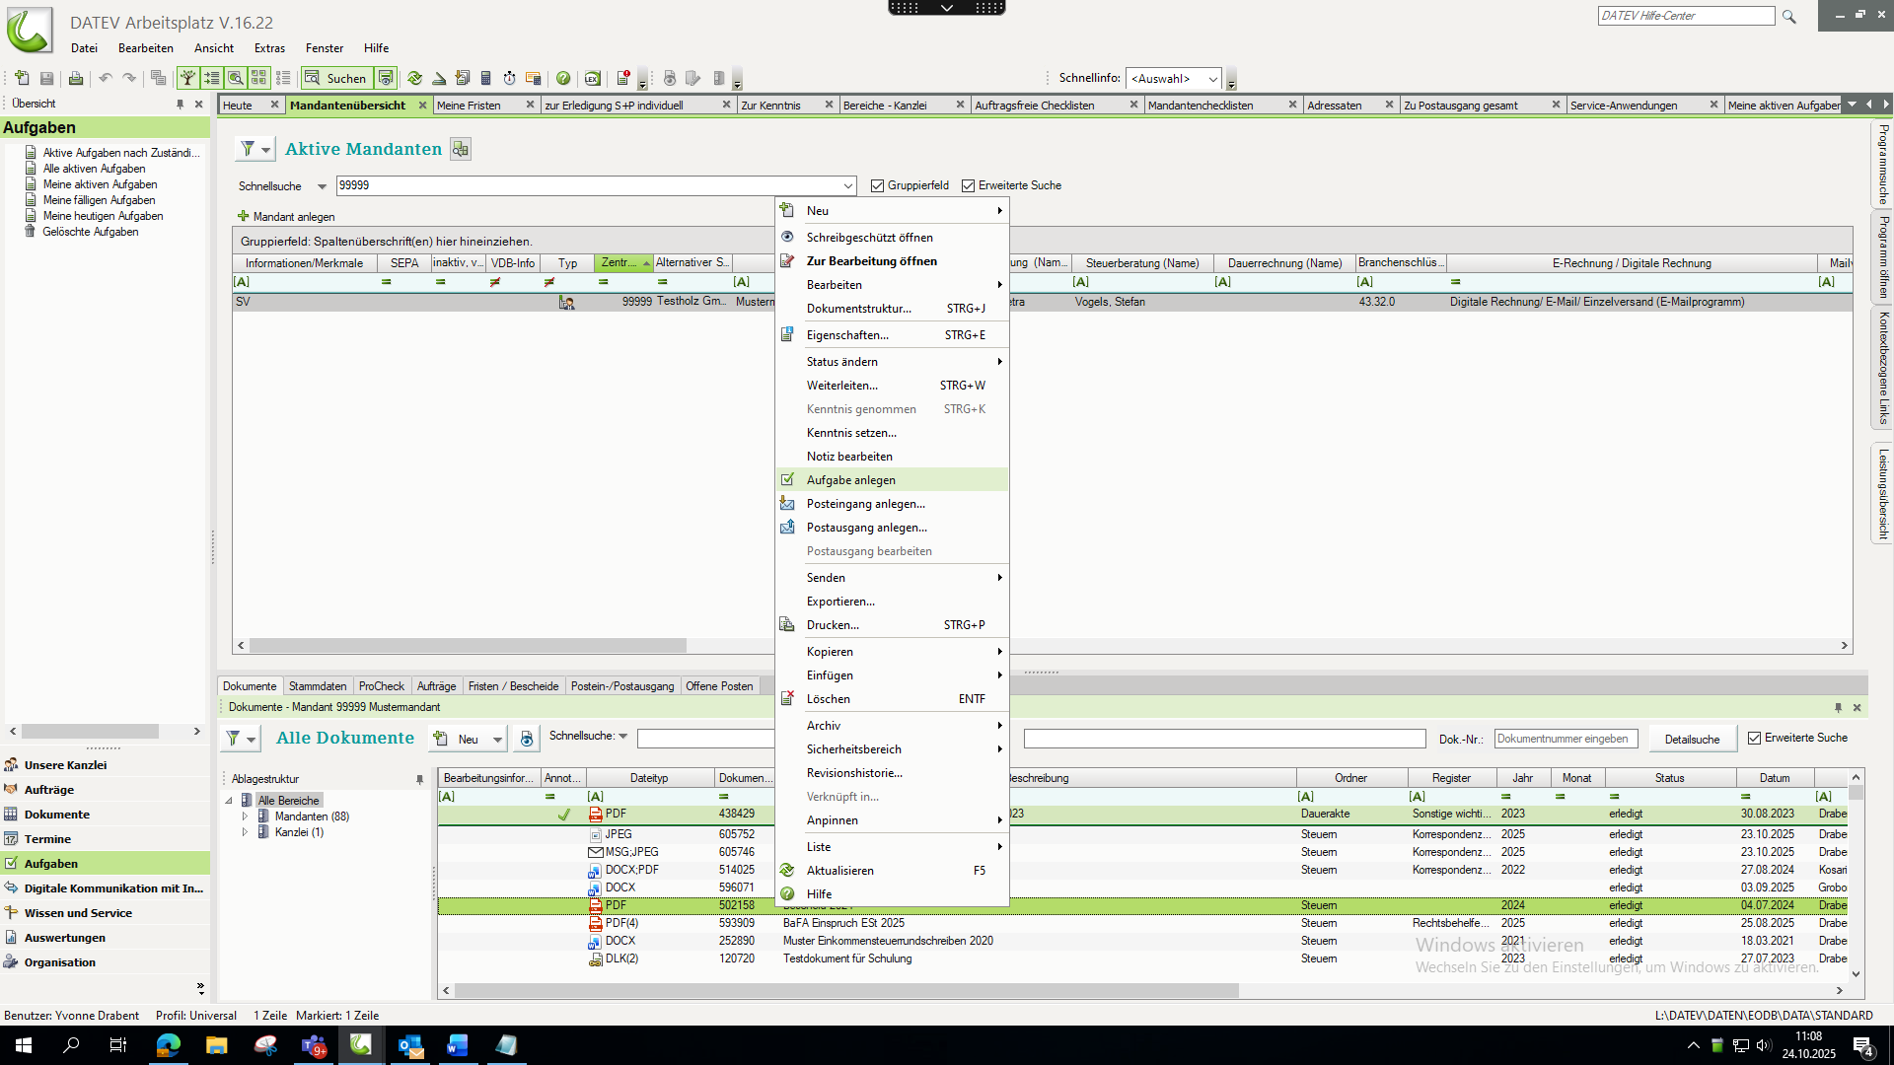Open the Schnellsuche 99999 combo box dropdown

click(x=847, y=185)
